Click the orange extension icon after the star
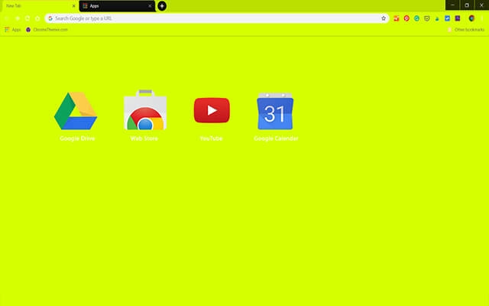 point(397,18)
